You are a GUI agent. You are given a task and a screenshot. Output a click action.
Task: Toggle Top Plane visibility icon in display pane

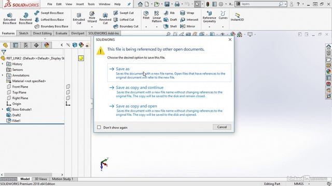[68, 92]
